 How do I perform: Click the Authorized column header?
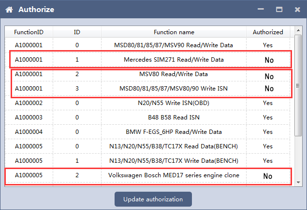click(x=268, y=32)
